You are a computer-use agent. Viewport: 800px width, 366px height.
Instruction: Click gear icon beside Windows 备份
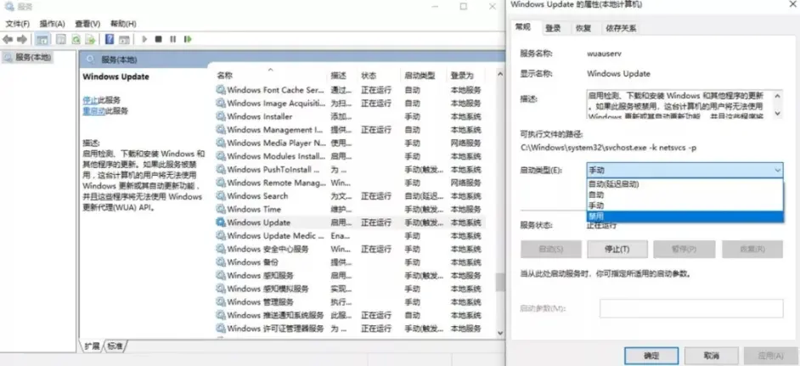pos(221,262)
